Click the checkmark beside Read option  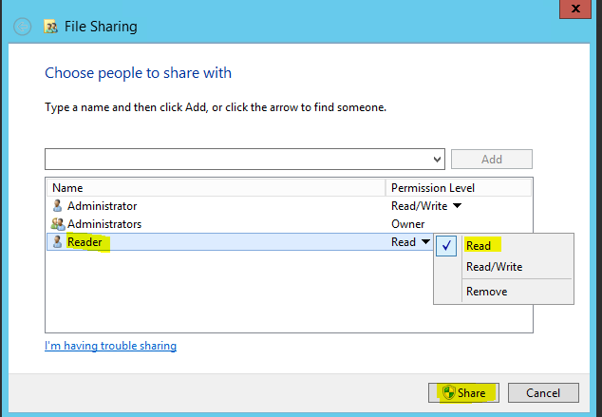pyautogui.click(x=447, y=245)
